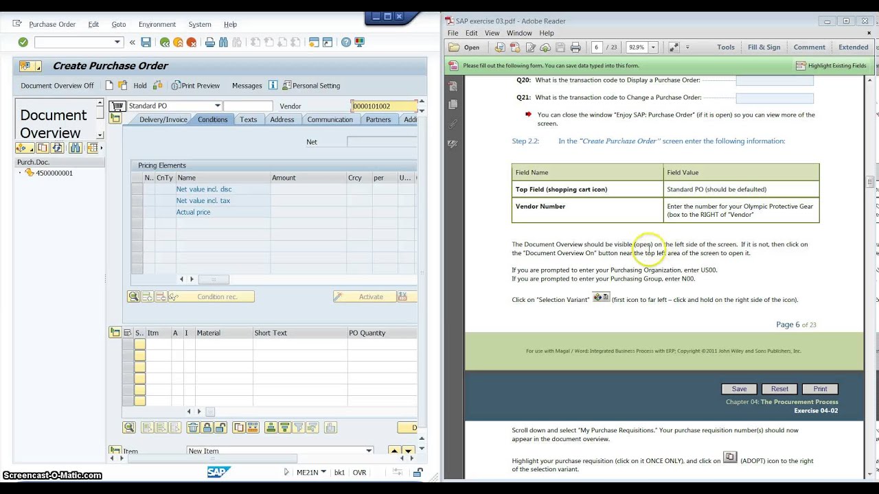This screenshot has height=494, width=879.
Task: Click the red Cancel icon in SAP
Action: (x=192, y=43)
